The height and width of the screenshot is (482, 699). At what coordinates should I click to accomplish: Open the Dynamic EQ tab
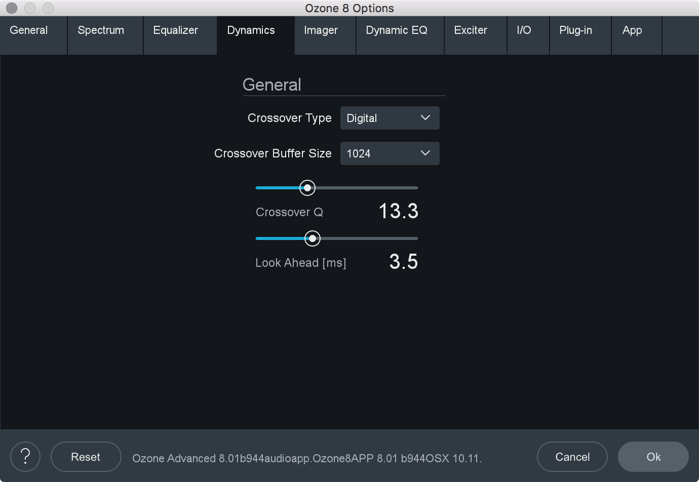(x=400, y=35)
